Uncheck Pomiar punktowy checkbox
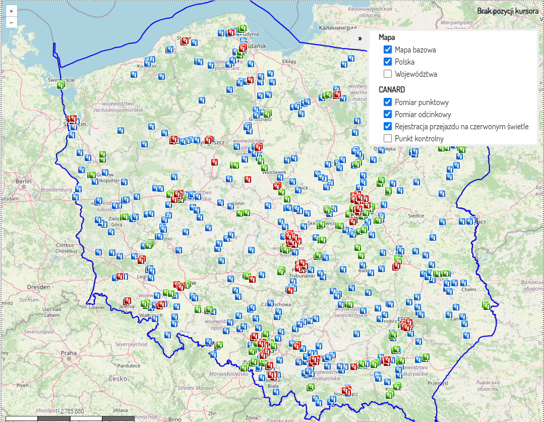The image size is (544, 422). [x=388, y=102]
